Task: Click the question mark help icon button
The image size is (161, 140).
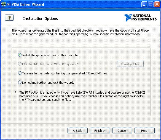Action: 9,18
